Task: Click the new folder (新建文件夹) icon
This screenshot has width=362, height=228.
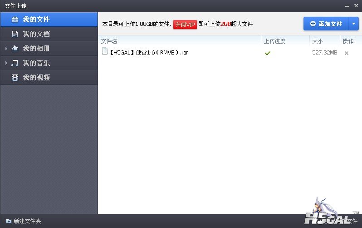Action: pos(8,221)
